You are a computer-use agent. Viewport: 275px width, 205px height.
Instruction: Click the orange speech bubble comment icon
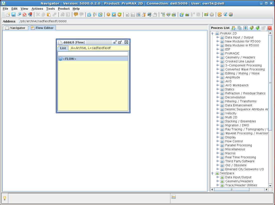coord(76,14)
